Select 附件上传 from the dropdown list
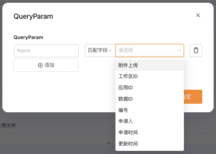The width and height of the screenshot is (216, 154). (x=149, y=65)
